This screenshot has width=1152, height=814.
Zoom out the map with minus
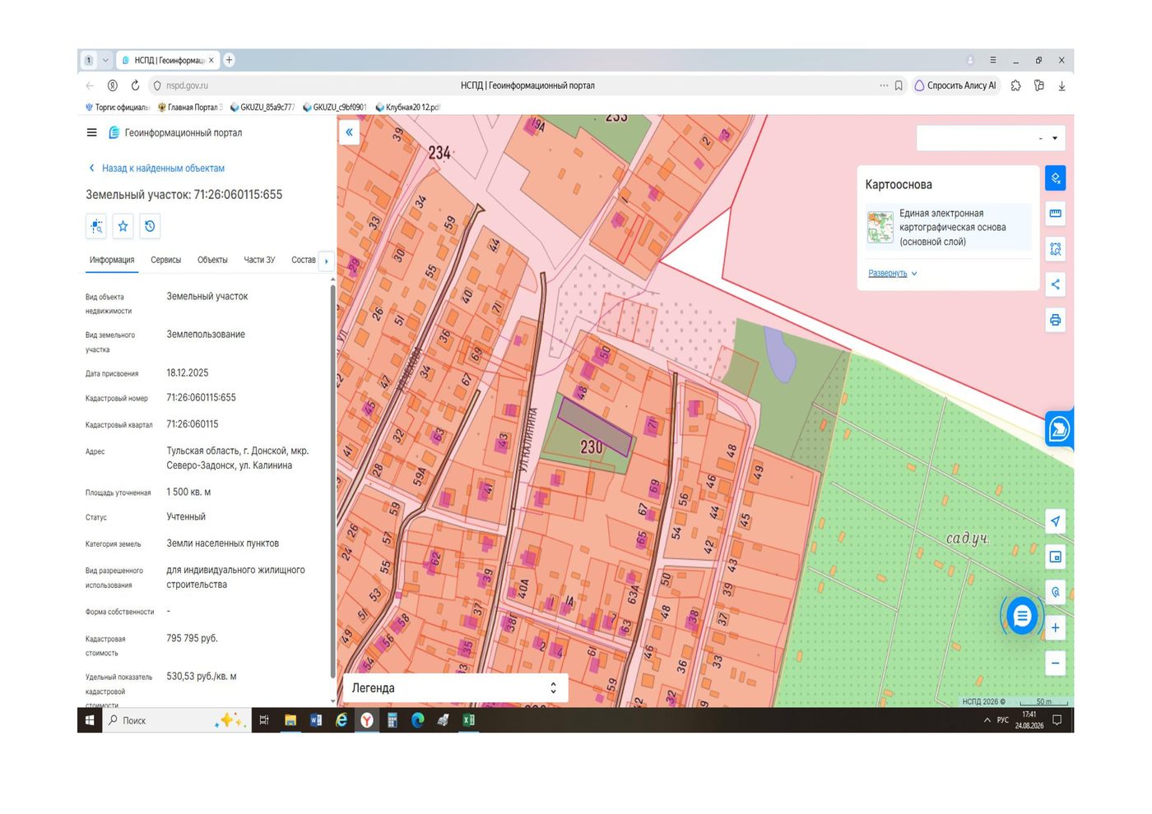[1055, 663]
